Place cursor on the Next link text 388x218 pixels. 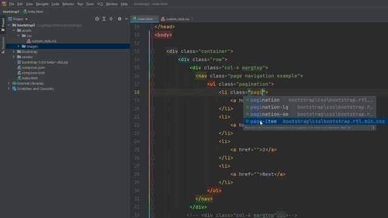tap(268, 174)
